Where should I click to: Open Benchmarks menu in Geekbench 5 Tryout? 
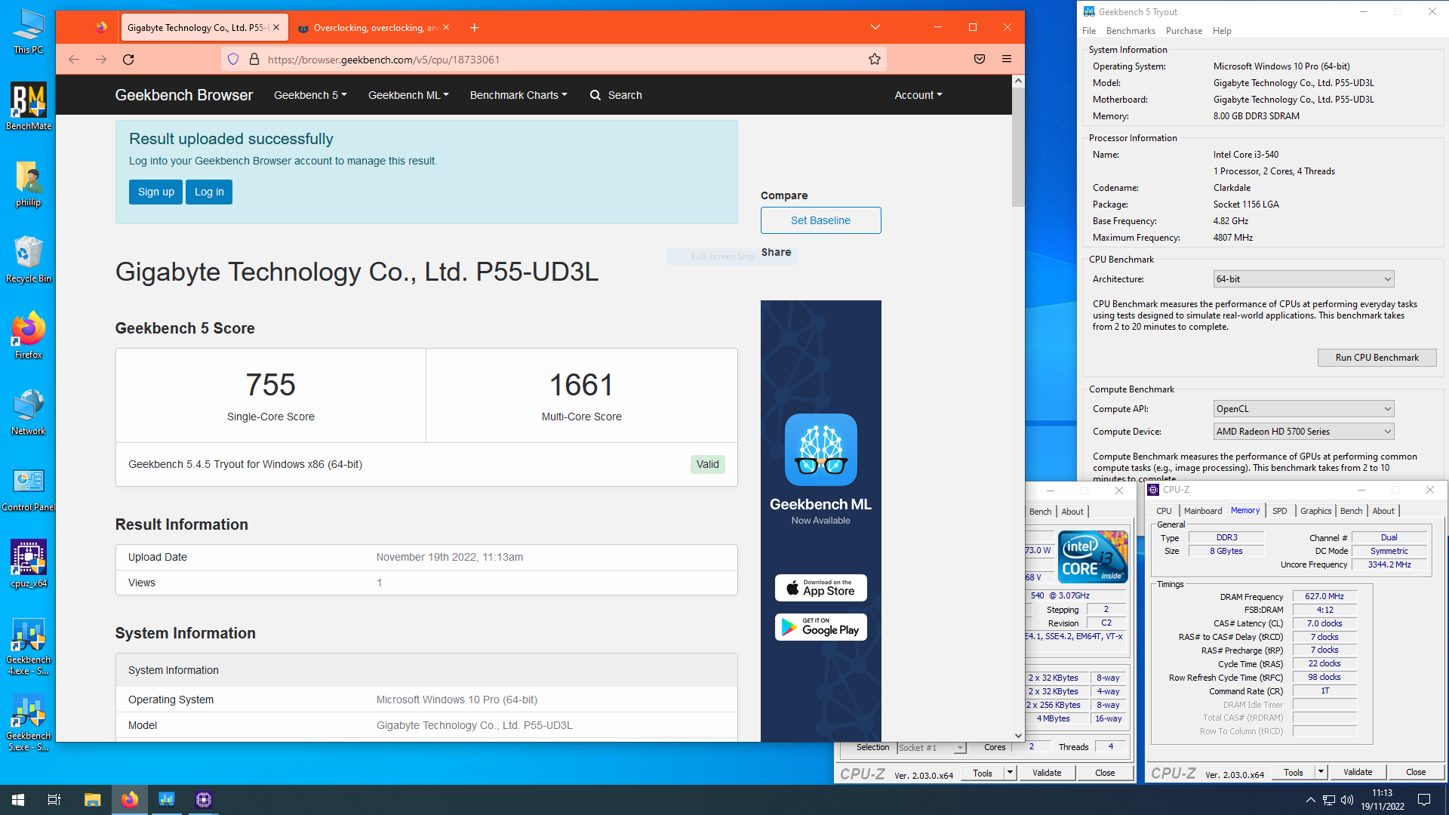point(1131,31)
